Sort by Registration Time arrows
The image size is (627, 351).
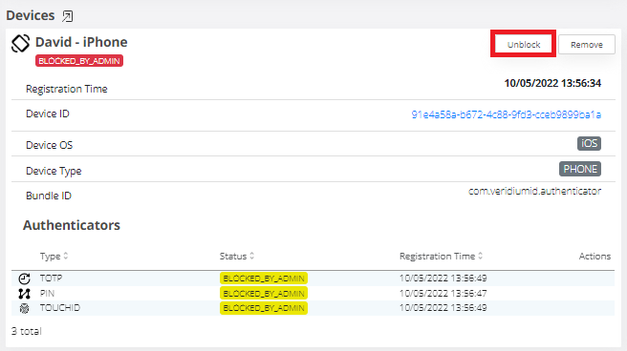pyautogui.click(x=480, y=256)
